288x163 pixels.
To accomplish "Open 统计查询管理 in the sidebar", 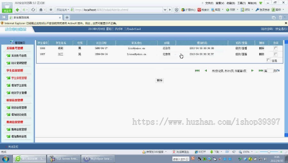I will click(19, 63).
